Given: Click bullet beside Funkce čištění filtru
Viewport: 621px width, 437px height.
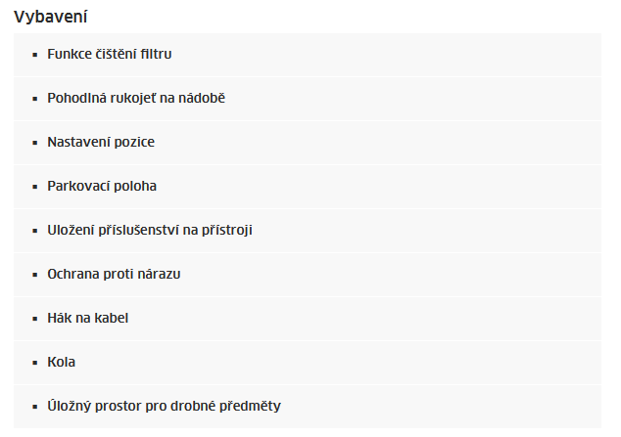Looking at the screenshot, I should (35, 55).
